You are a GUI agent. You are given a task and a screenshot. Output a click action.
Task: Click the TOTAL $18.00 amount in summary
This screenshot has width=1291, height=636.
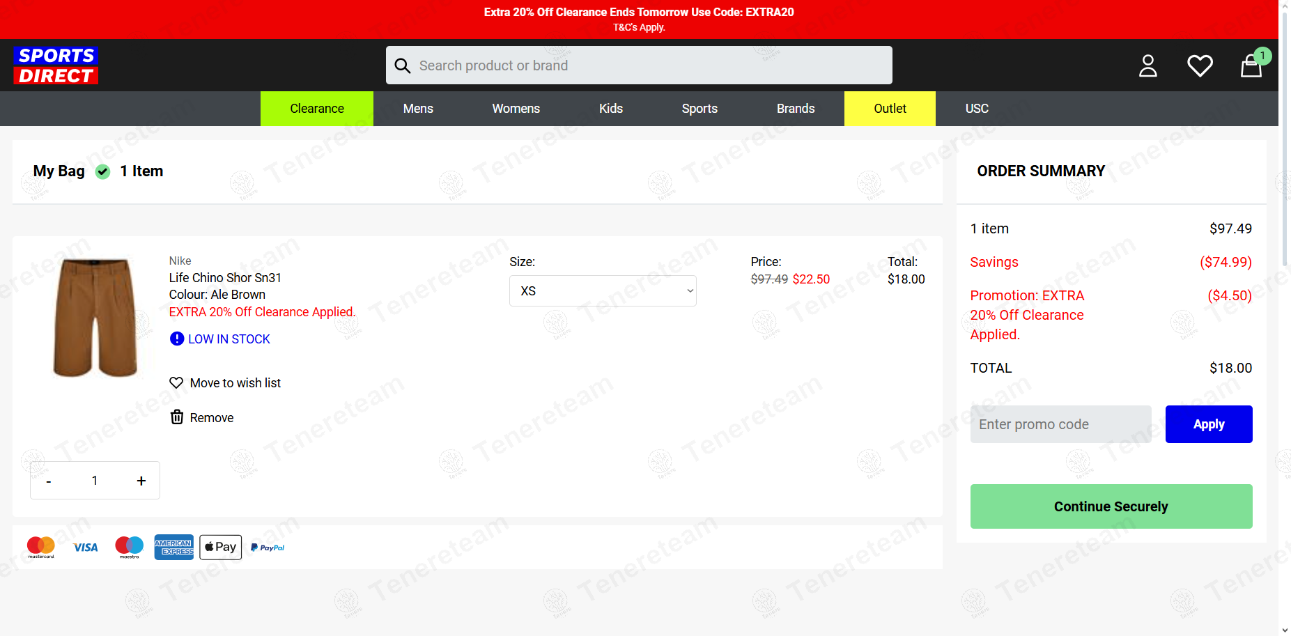(1230, 368)
